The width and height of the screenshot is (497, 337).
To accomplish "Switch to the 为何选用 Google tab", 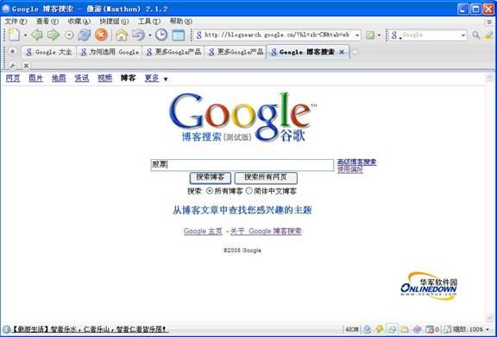I will (x=110, y=52).
